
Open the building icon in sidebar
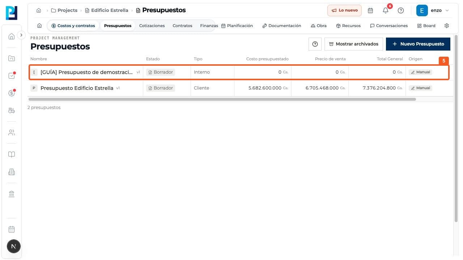click(x=12, y=172)
